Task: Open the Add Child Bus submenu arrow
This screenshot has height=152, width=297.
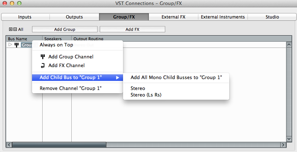Action: 118,78
